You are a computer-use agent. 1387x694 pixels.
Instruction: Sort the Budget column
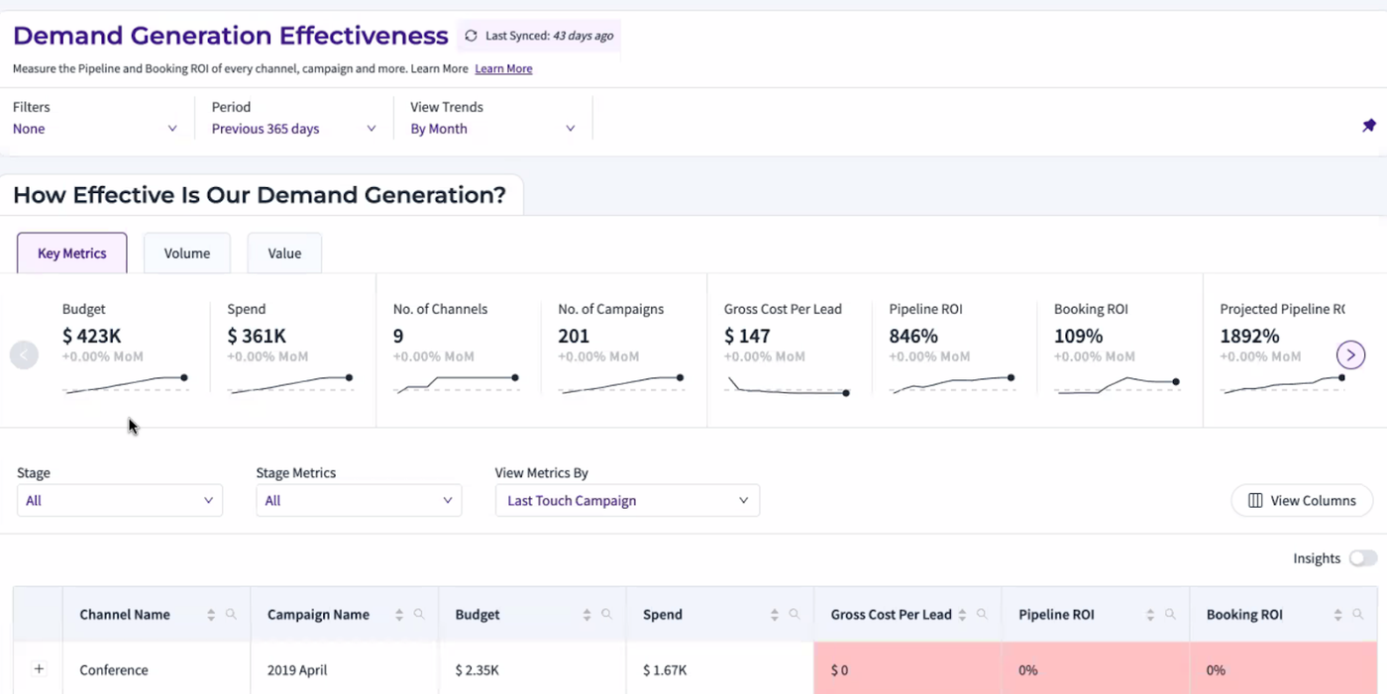(587, 615)
